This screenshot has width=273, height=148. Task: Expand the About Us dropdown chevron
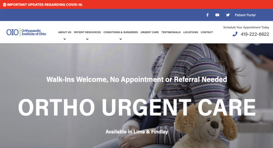[x=65, y=39]
